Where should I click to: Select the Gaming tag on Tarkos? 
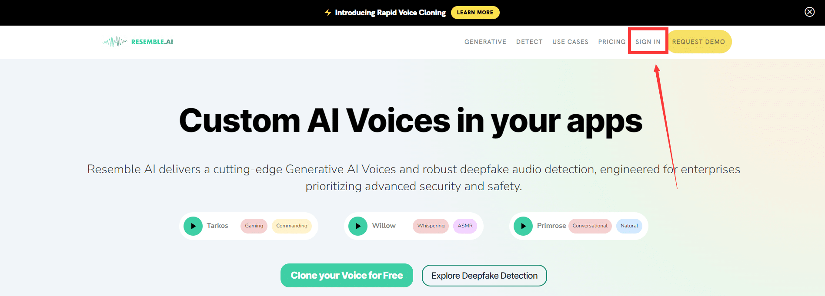point(254,226)
